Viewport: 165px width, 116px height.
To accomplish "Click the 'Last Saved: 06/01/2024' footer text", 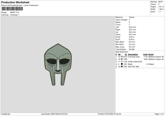I will 54,114.
